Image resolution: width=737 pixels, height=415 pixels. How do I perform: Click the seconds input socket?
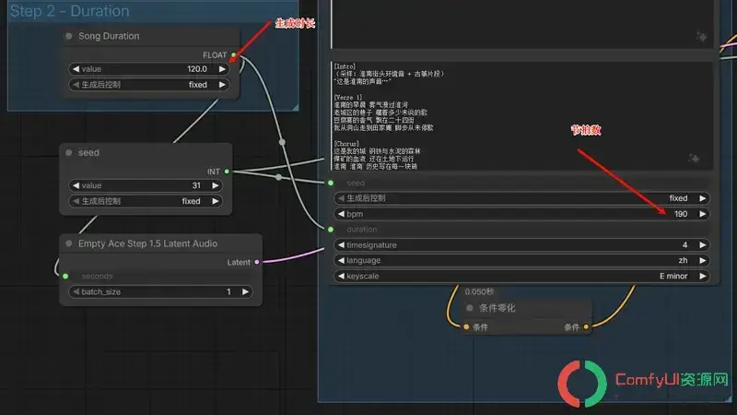pos(65,276)
